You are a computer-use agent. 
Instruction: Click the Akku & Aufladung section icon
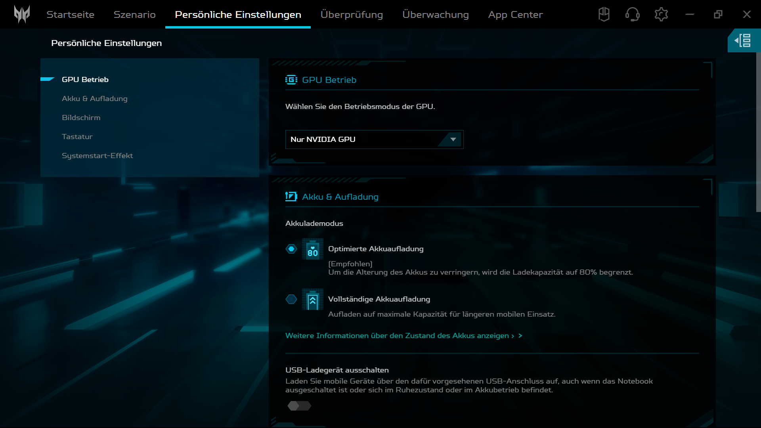[291, 197]
